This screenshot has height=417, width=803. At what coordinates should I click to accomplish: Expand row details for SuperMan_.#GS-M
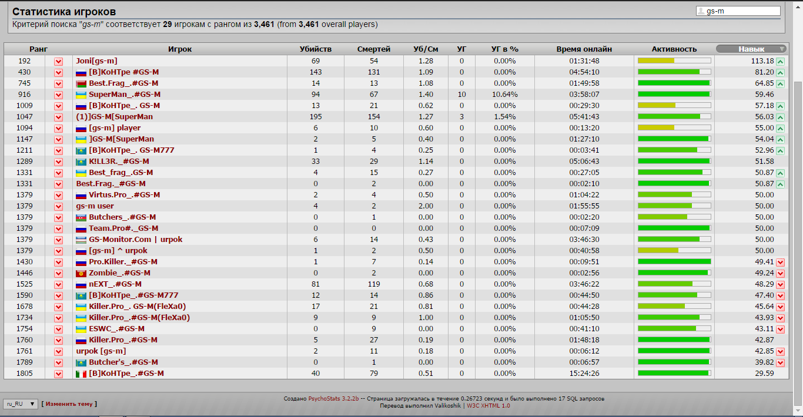(58, 95)
